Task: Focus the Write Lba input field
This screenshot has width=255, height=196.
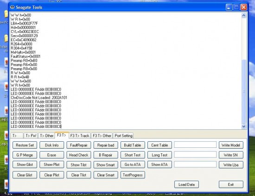Action: click(195, 164)
